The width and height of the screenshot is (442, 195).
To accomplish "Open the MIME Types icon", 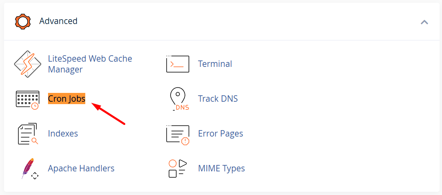I will 177,169.
